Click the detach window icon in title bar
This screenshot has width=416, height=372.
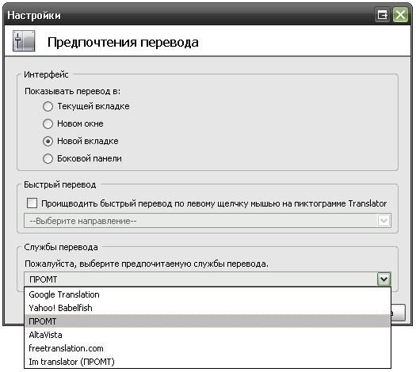[x=382, y=15]
